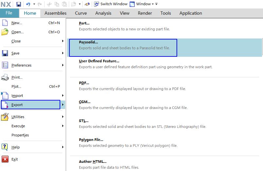The height and width of the screenshot is (171, 263).
Task: Switch to the Tools tab
Action: 165,13
